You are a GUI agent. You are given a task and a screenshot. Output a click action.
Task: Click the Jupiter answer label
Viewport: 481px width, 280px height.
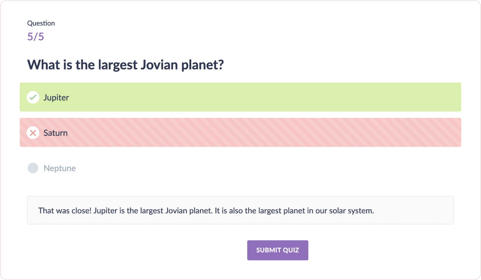point(56,98)
